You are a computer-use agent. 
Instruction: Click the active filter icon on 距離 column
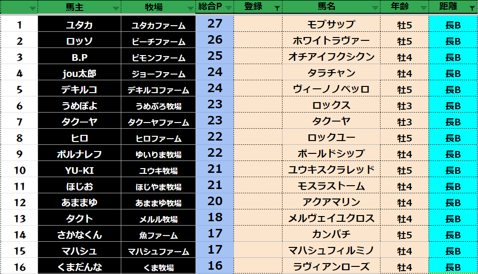point(471,8)
